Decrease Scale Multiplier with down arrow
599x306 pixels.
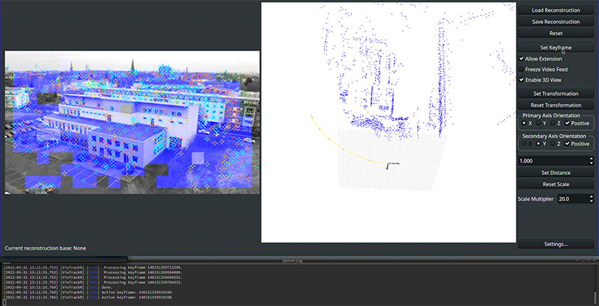tap(591, 201)
